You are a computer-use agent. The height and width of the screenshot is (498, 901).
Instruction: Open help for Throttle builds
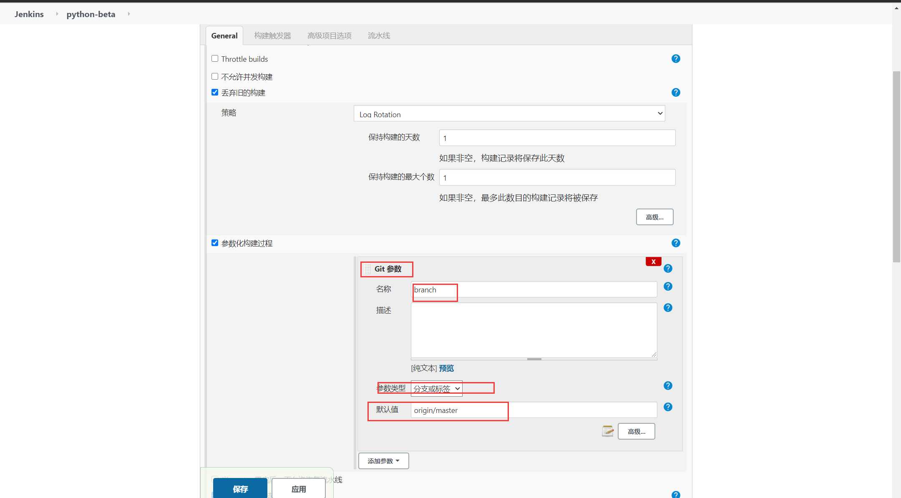pyautogui.click(x=676, y=59)
